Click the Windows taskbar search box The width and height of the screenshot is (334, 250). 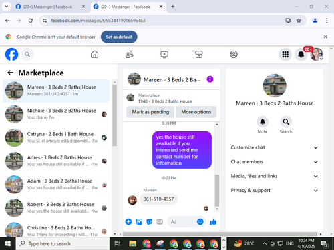[63, 243]
